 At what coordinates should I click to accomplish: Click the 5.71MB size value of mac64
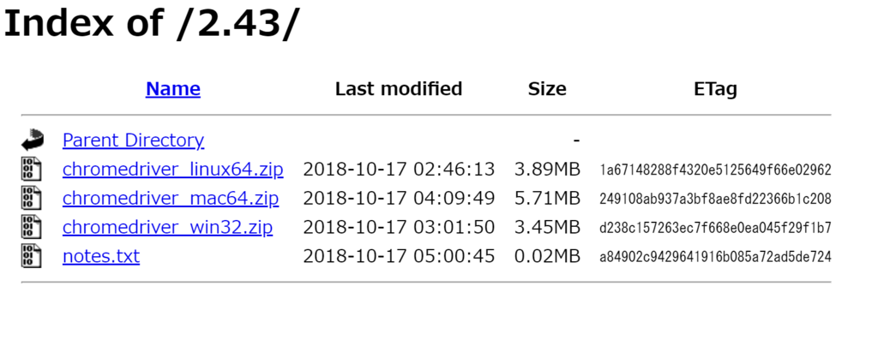pos(547,198)
